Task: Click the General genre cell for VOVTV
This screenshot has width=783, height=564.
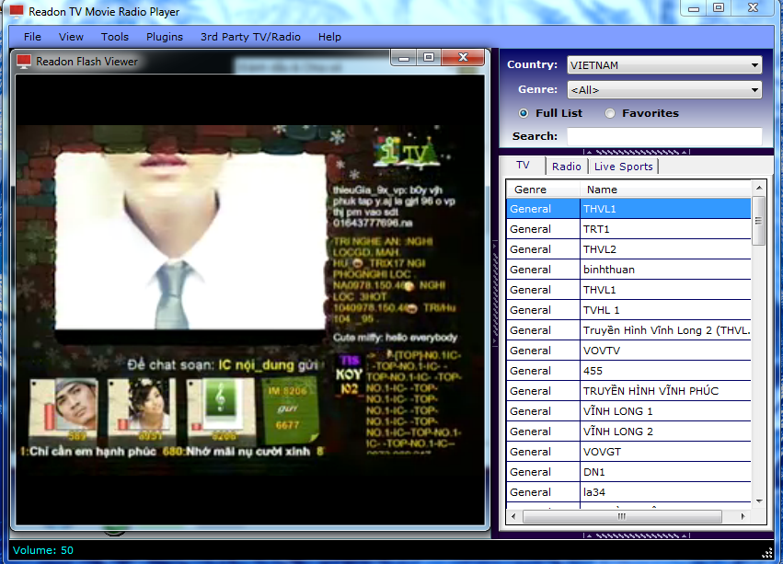Action: (x=543, y=351)
